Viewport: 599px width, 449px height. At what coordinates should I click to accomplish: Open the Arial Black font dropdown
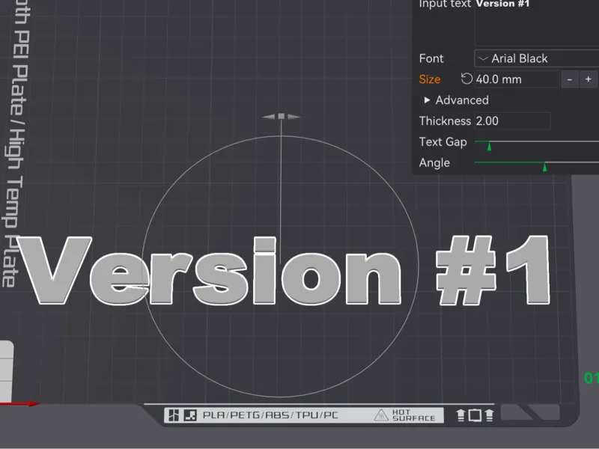coord(537,58)
